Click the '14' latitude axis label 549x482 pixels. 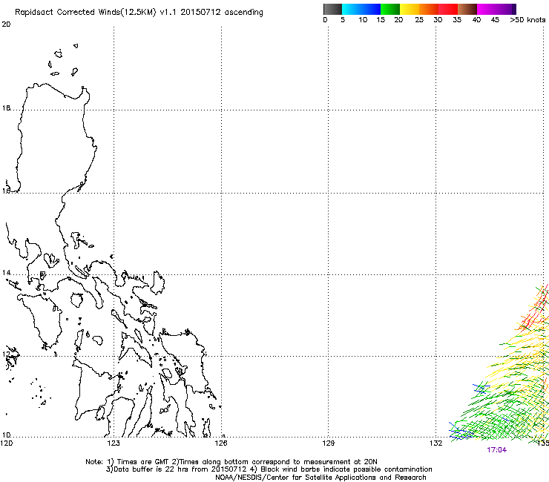click(6, 272)
